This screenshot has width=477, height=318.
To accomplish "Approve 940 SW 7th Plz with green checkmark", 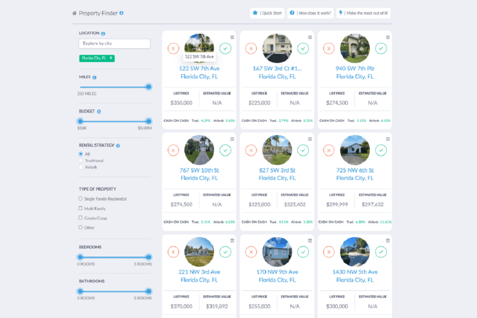I will coord(381,48).
